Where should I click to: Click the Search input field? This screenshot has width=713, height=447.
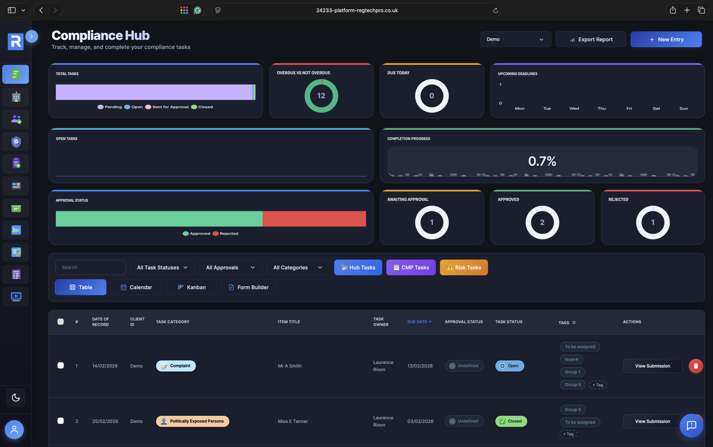tap(91, 267)
